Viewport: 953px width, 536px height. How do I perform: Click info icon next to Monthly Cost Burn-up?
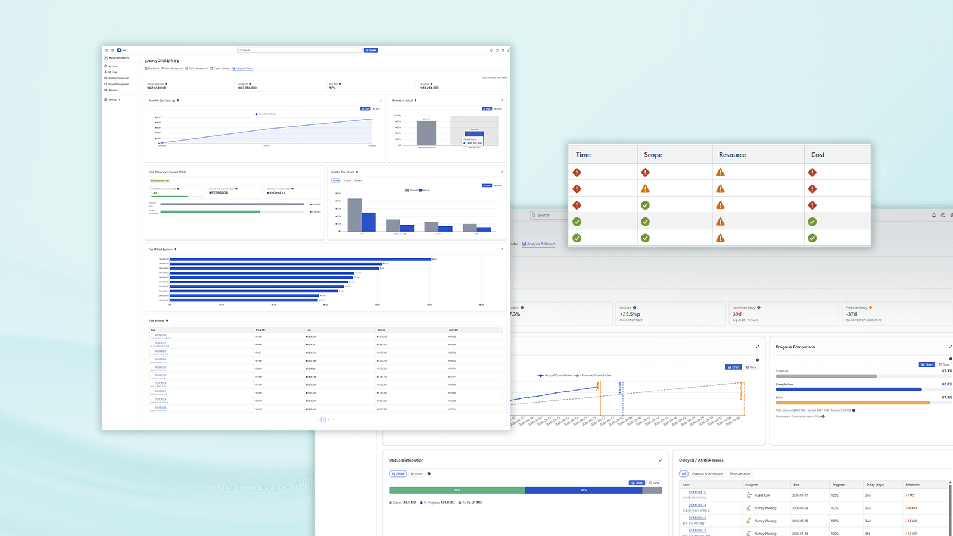tap(178, 101)
